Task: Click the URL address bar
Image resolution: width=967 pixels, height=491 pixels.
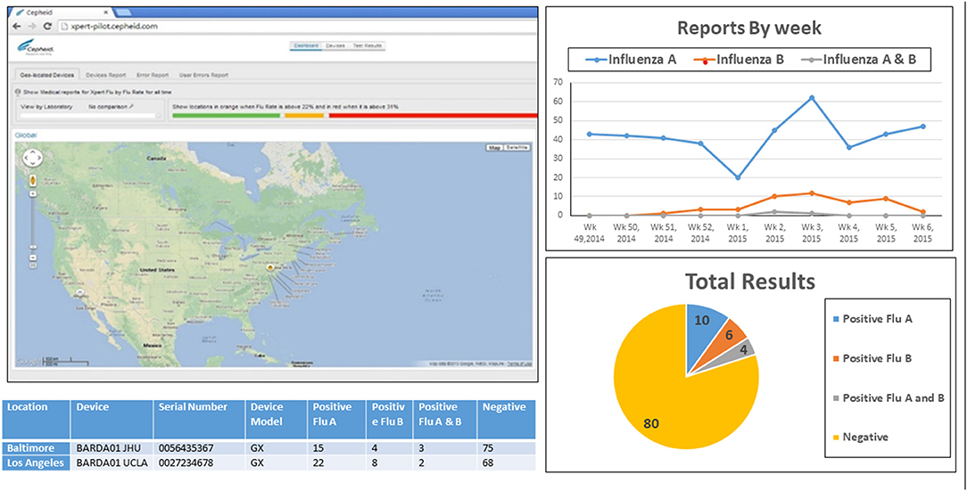Action: point(296,27)
